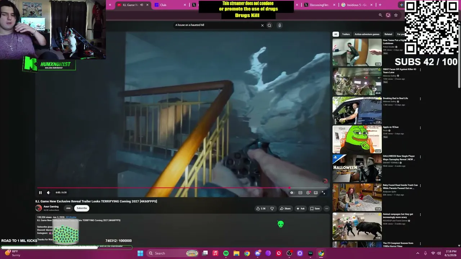
Task: Like the video with 2.5K likes
Action: pos(261,209)
